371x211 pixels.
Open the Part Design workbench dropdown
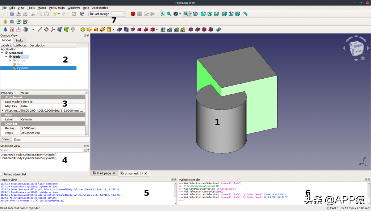[107, 14]
